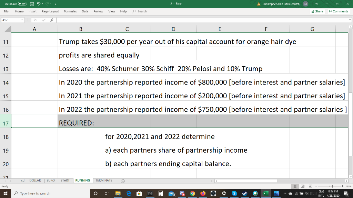Open the Formulas tab
The width and height of the screenshot is (353, 198).
(x=70, y=11)
